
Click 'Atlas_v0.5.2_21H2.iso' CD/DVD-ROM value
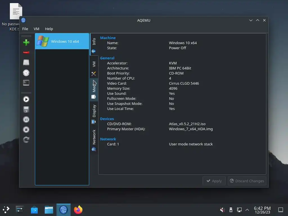(187, 124)
